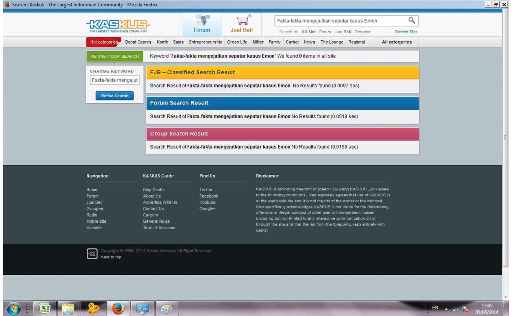Open Excel from the taskbar
The width and height of the screenshot is (512, 316).
coord(44,308)
